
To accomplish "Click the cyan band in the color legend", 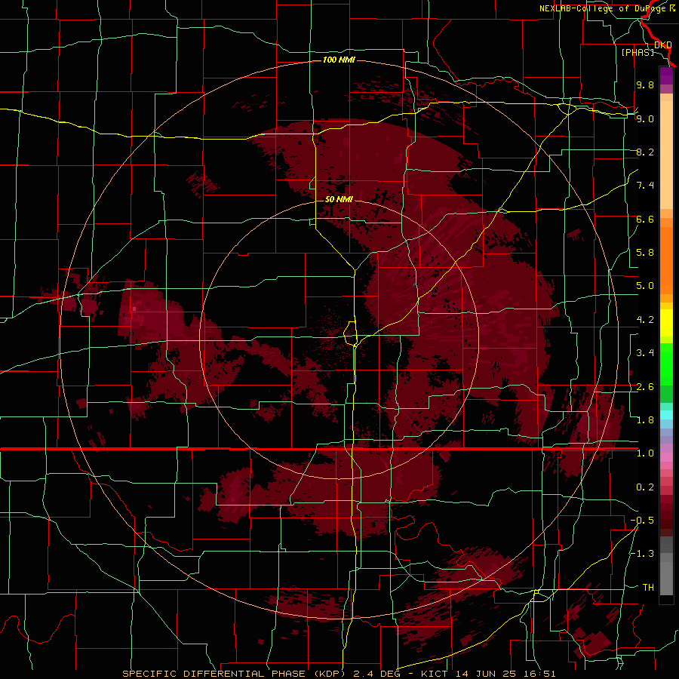I will pyautogui.click(x=666, y=415).
